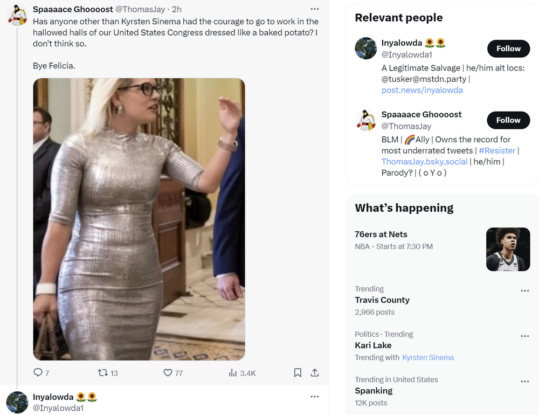Open more options on Spaaaace Ghoooost tweet
Viewport: 539px width, 415px height.
tap(315, 9)
